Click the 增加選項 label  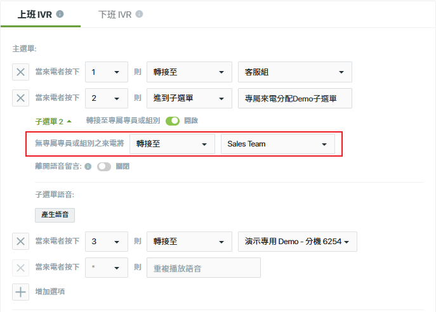50,292
